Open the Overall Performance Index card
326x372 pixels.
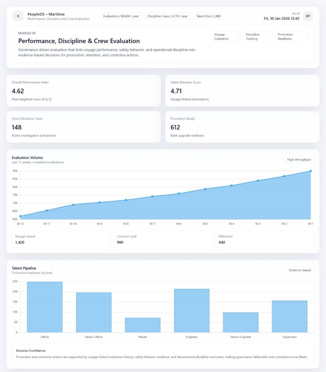84,90
